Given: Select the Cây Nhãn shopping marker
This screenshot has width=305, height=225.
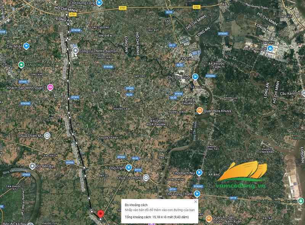Looking at the screenshot, I should (x=26, y=46).
